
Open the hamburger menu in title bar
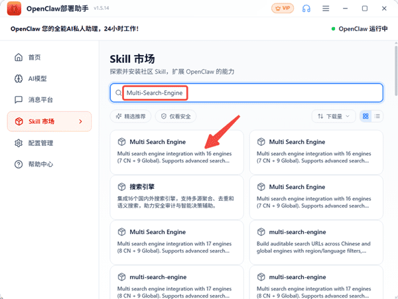pyautogui.click(x=326, y=9)
